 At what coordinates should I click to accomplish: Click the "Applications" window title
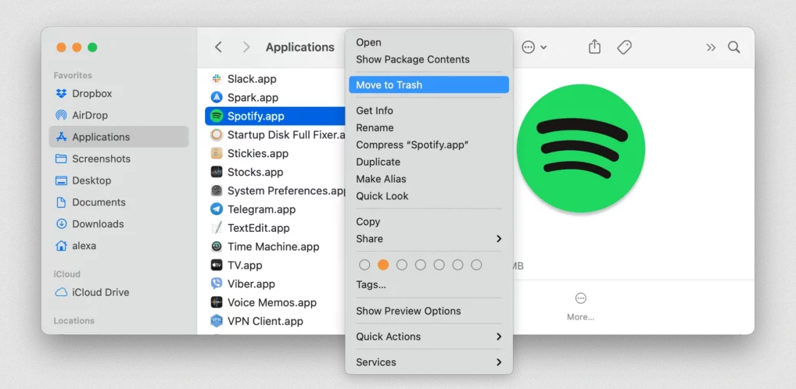tap(300, 47)
